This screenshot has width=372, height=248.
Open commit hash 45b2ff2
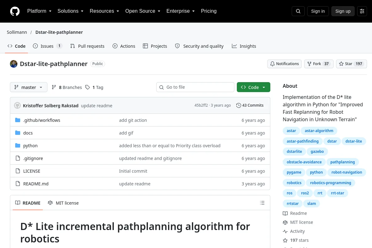[201, 105]
